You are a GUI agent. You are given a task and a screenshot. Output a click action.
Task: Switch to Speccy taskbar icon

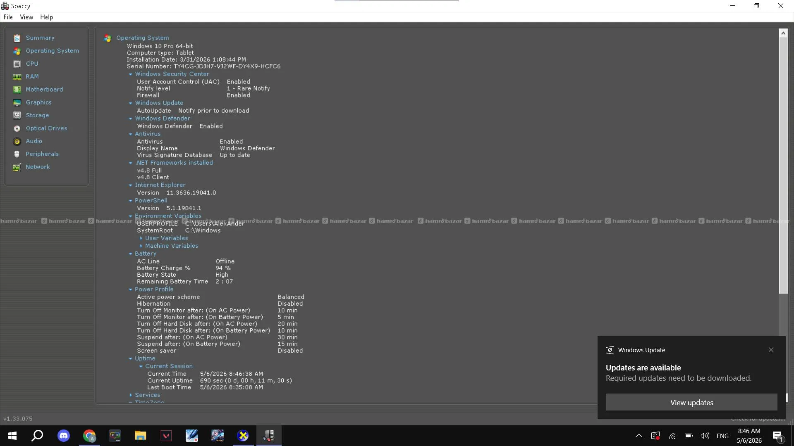pyautogui.click(x=269, y=436)
